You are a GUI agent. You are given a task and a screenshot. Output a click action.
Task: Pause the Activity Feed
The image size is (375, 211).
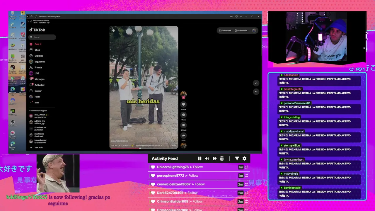pyautogui.click(x=200, y=159)
